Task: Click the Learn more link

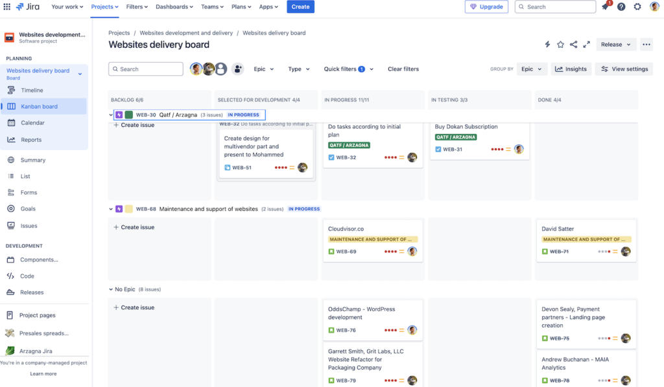Action: tap(43, 373)
